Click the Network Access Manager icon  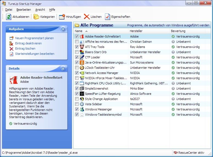(x=82, y=73)
